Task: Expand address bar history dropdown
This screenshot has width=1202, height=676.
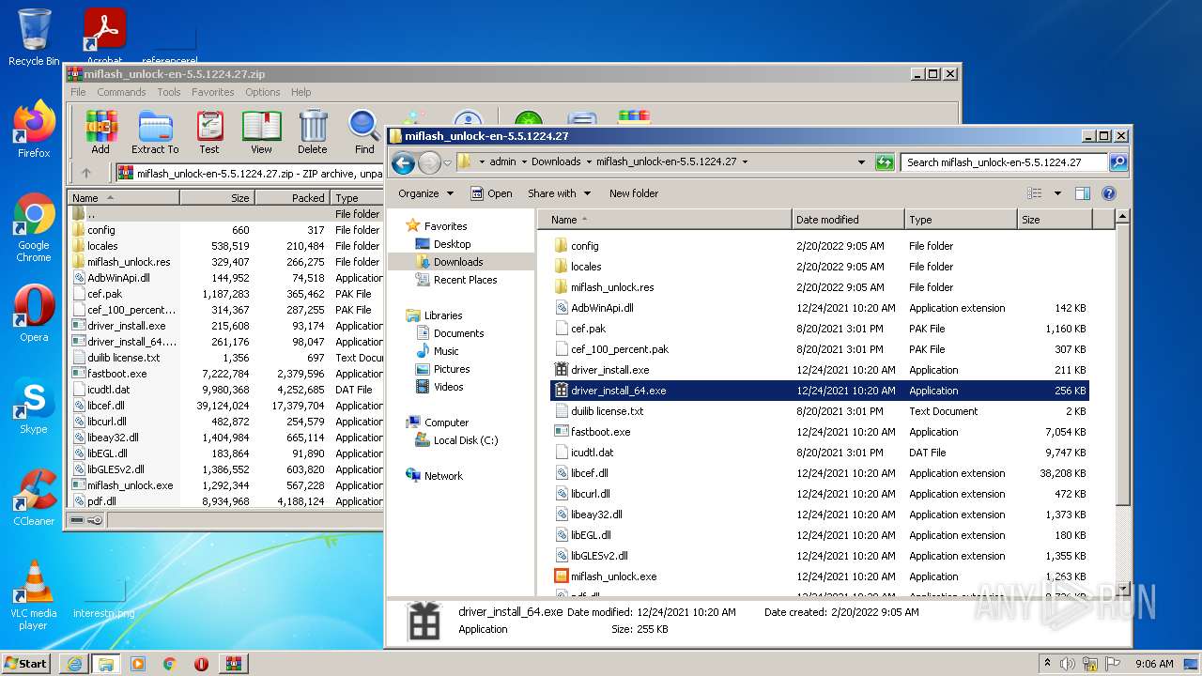Action: (x=861, y=162)
